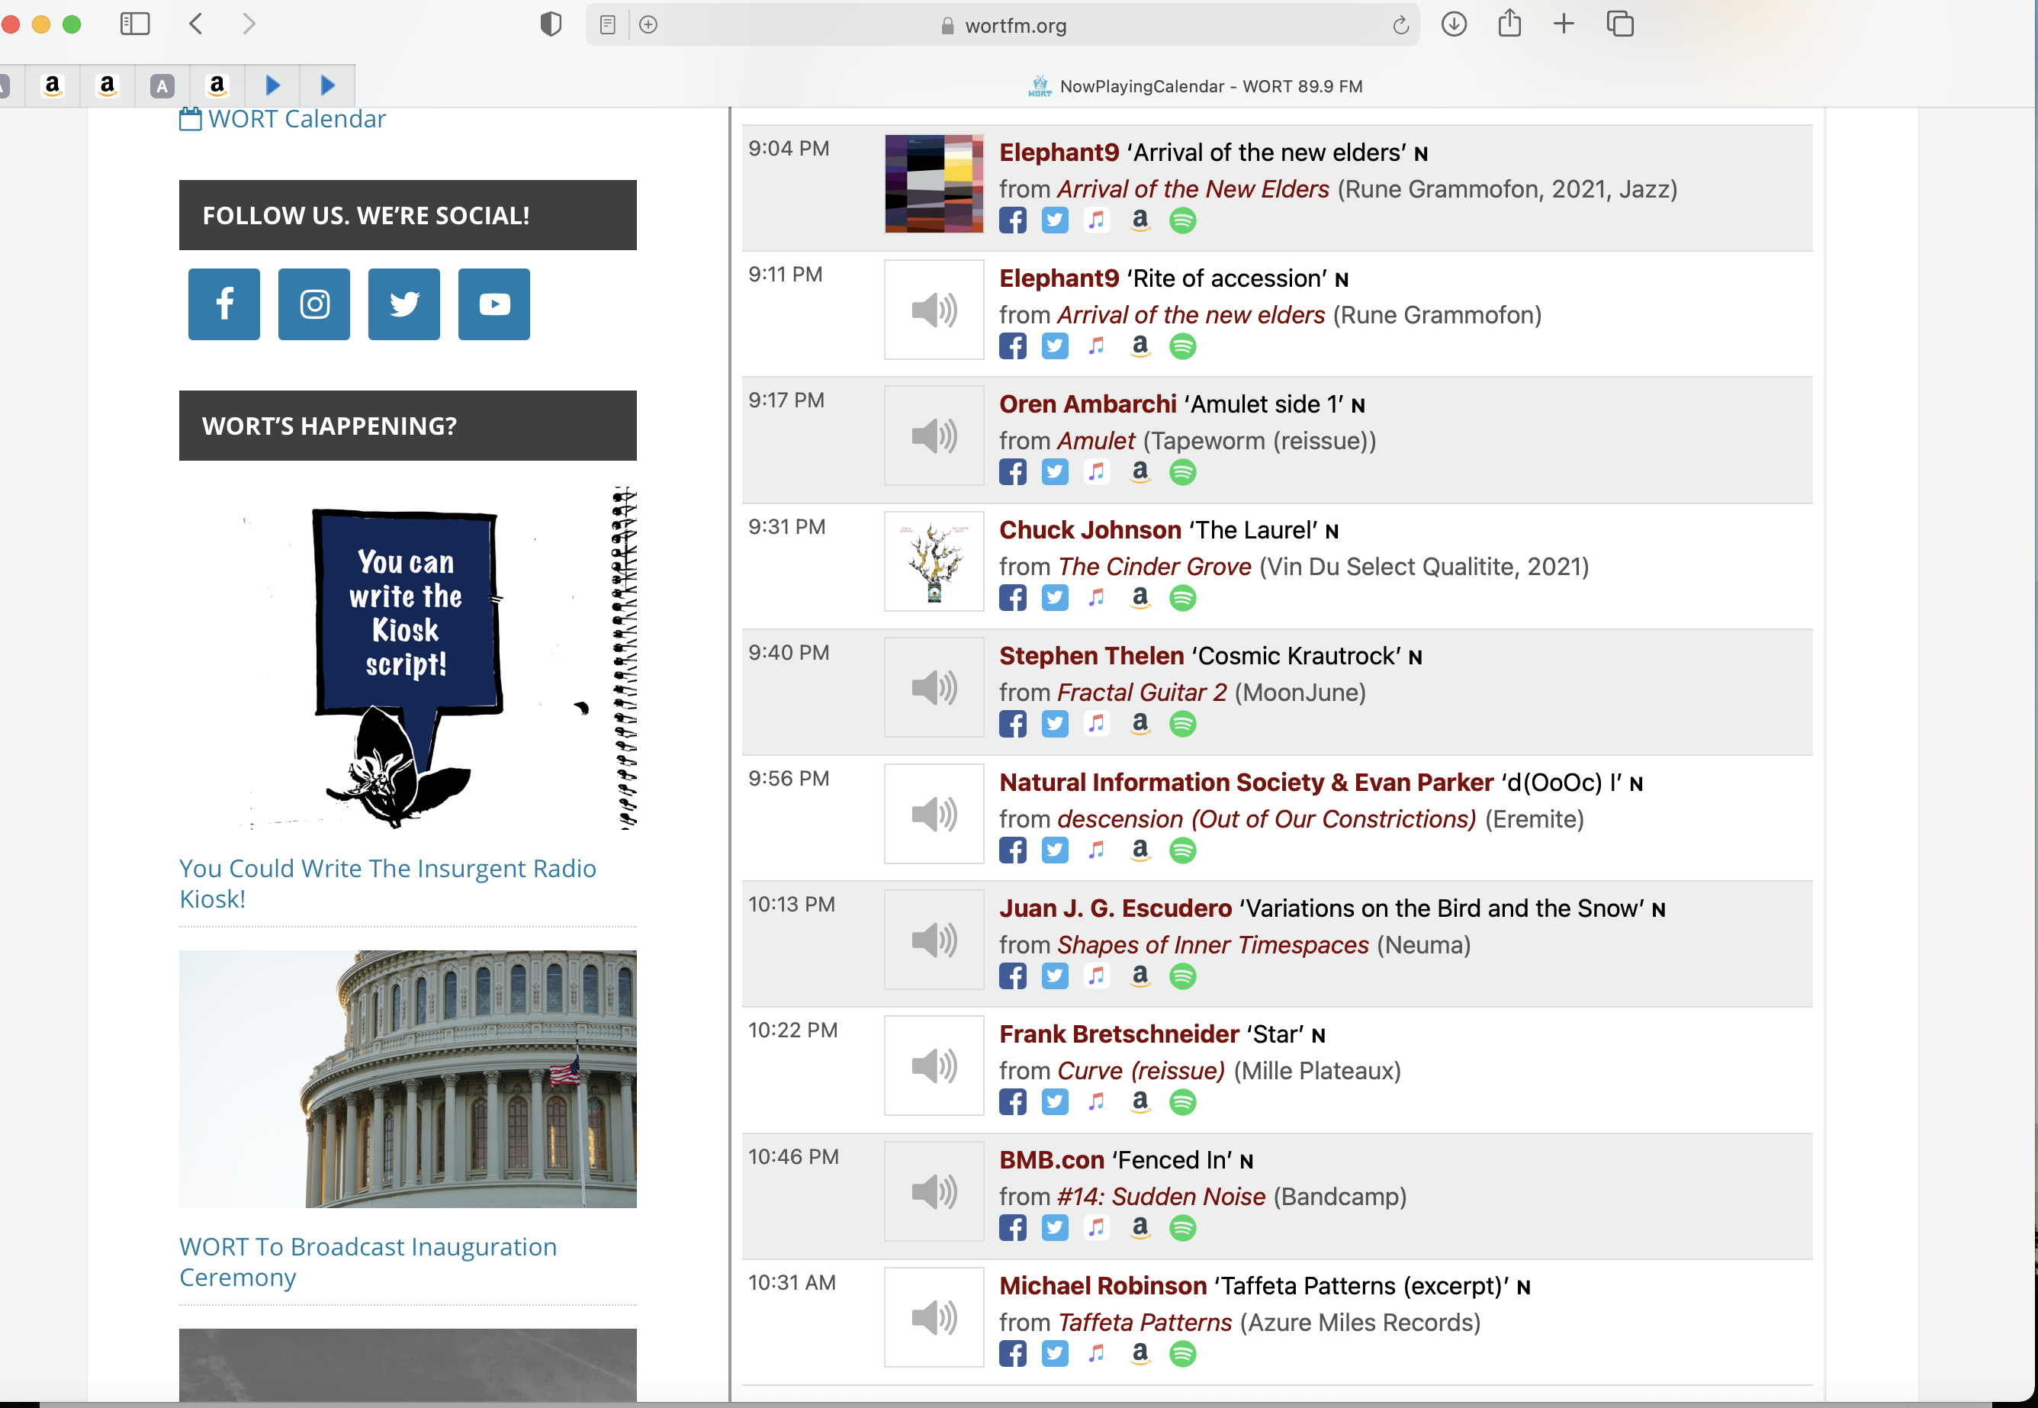Viewport: 2038px width, 1408px height.
Task: Open Elephant9 artist link at 9:04 PM
Action: coord(1059,153)
